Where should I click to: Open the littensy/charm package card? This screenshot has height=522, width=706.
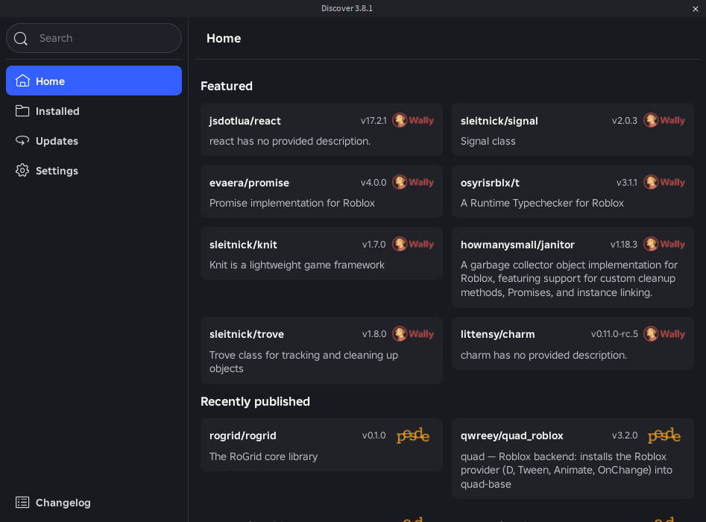[573, 343]
